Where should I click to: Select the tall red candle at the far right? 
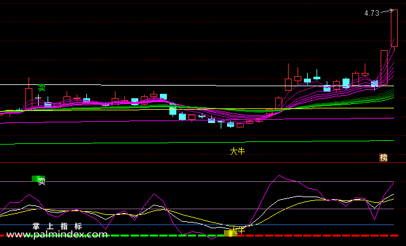tap(394, 29)
